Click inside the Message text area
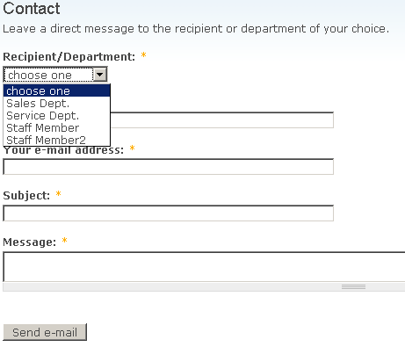The height and width of the screenshot is (347, 405). [204, 267]
